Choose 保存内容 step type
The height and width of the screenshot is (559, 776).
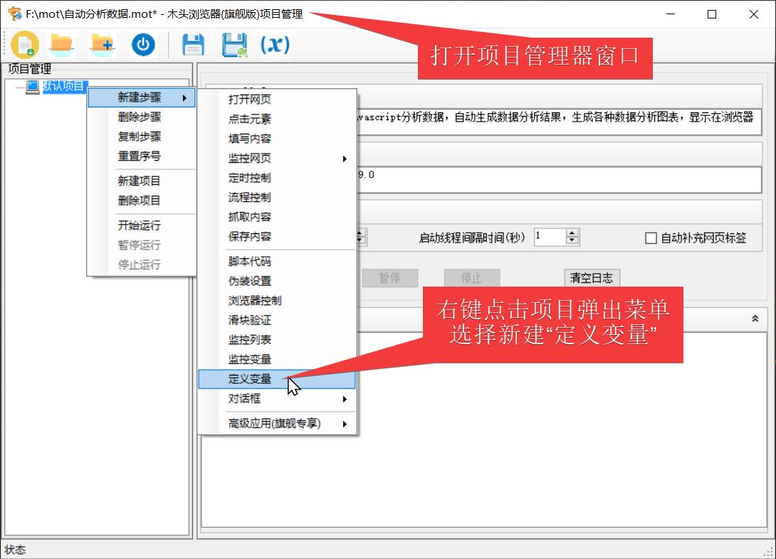point(277,237)
